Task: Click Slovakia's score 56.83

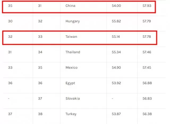Action: (x=147, y=98)
